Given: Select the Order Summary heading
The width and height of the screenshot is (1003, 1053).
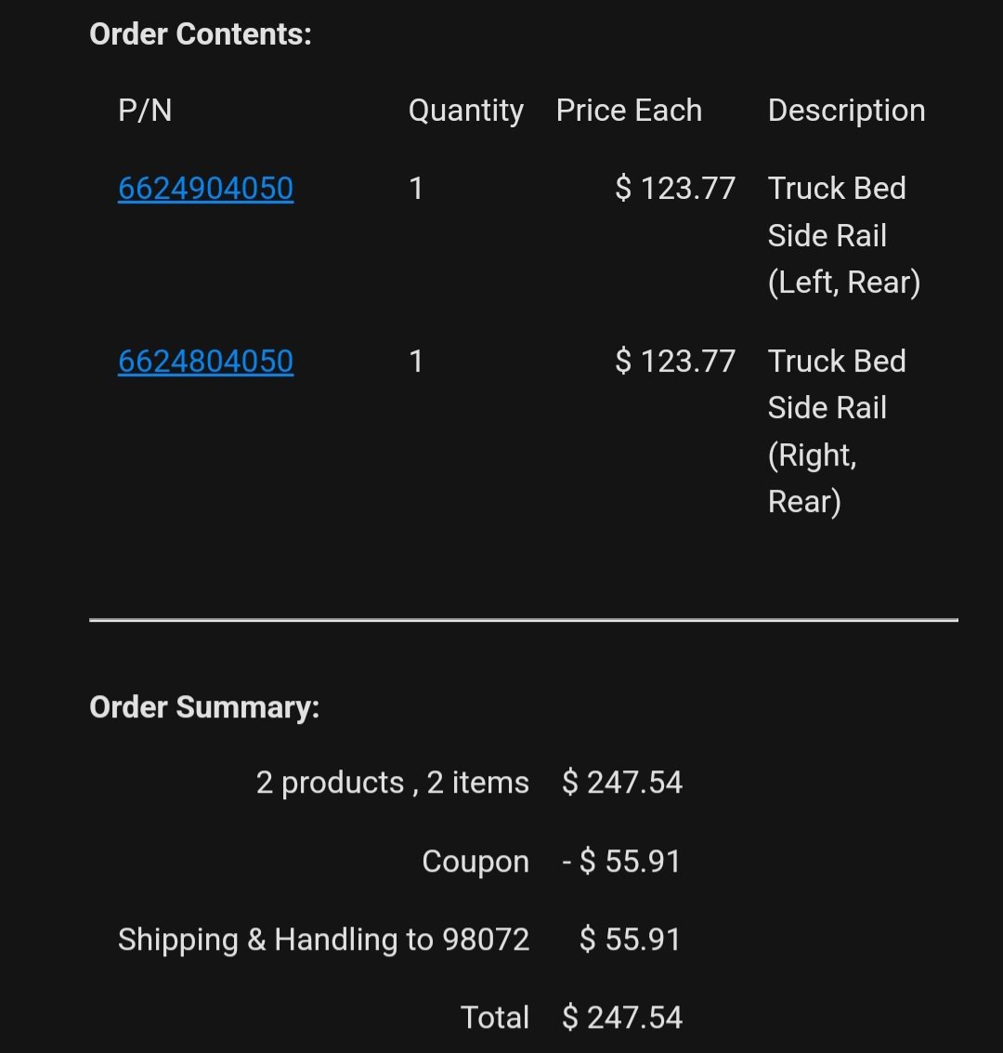Looking at the screenshot, I should click(x=204, y=707).
